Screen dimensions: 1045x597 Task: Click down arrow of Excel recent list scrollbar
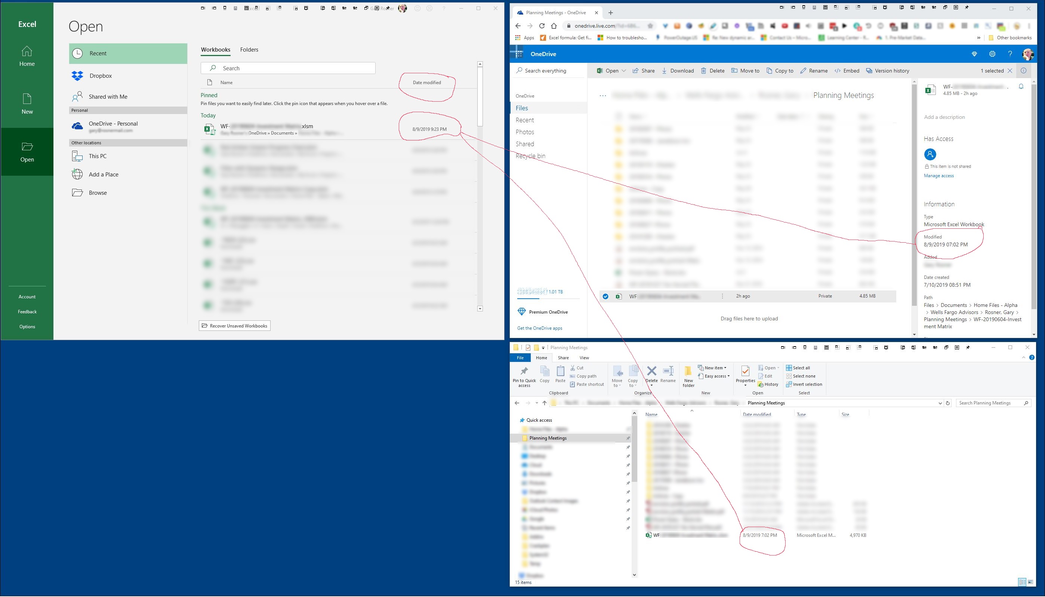pos(480,309)
